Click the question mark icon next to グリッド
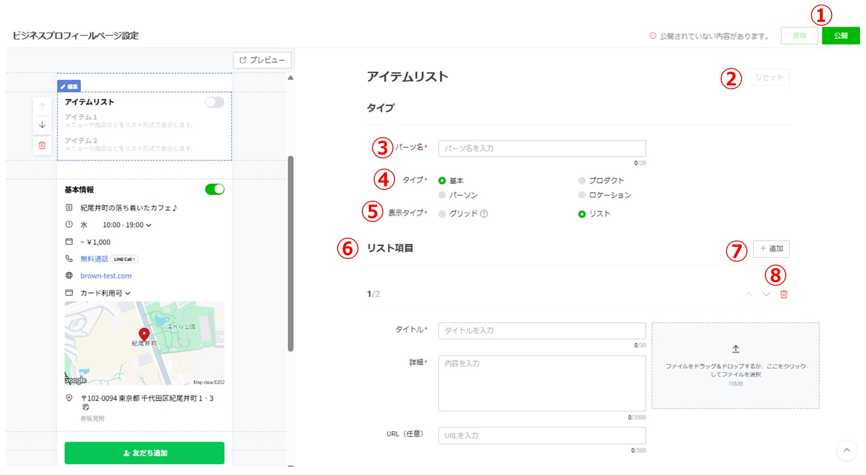 484,213
